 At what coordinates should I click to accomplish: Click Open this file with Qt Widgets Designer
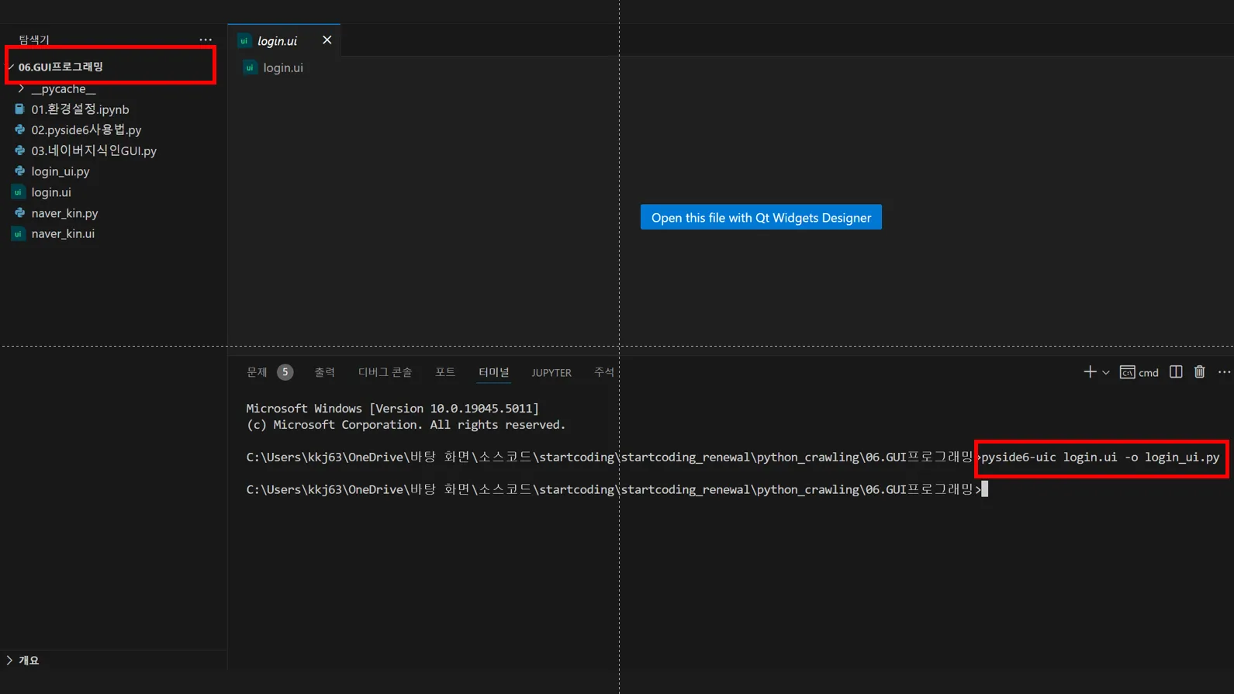[x=761, y=217]
